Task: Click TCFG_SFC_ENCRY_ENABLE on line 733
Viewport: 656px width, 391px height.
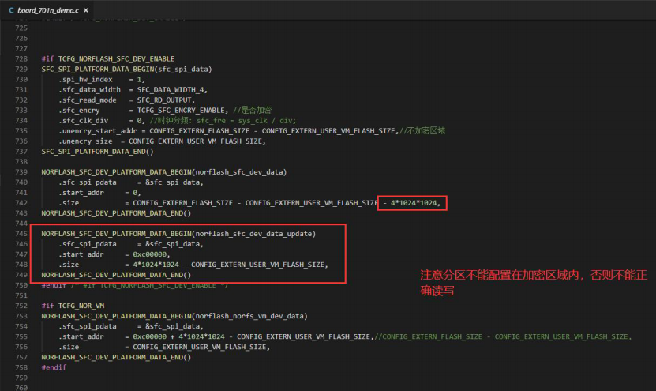Action: coord(181,111)
